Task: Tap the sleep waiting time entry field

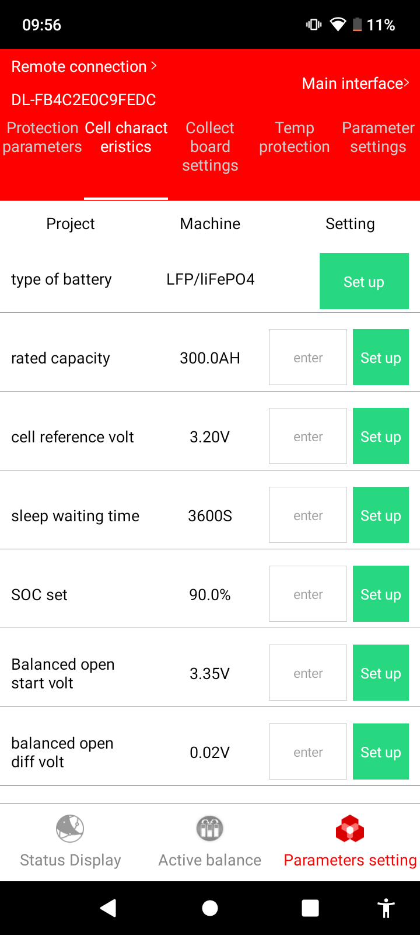Action: tap(308, 515)
